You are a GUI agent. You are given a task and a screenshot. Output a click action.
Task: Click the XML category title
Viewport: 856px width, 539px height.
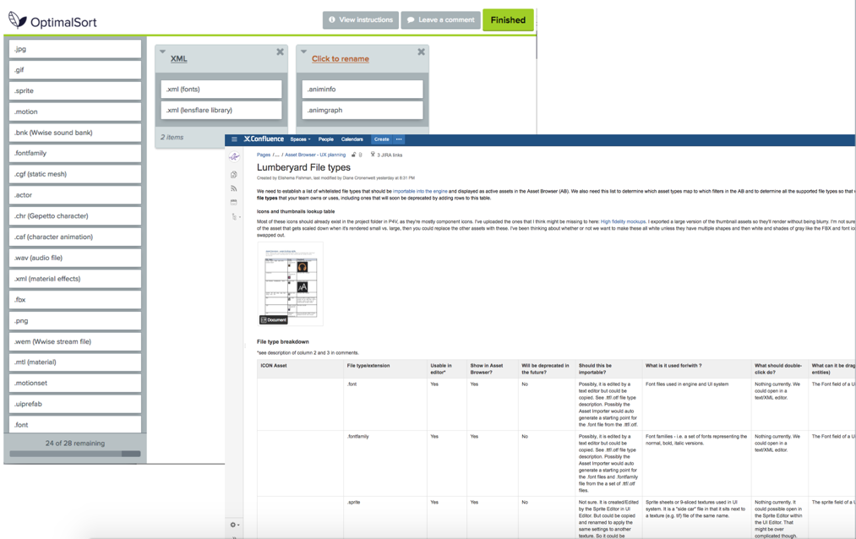[x=178, y=59]
